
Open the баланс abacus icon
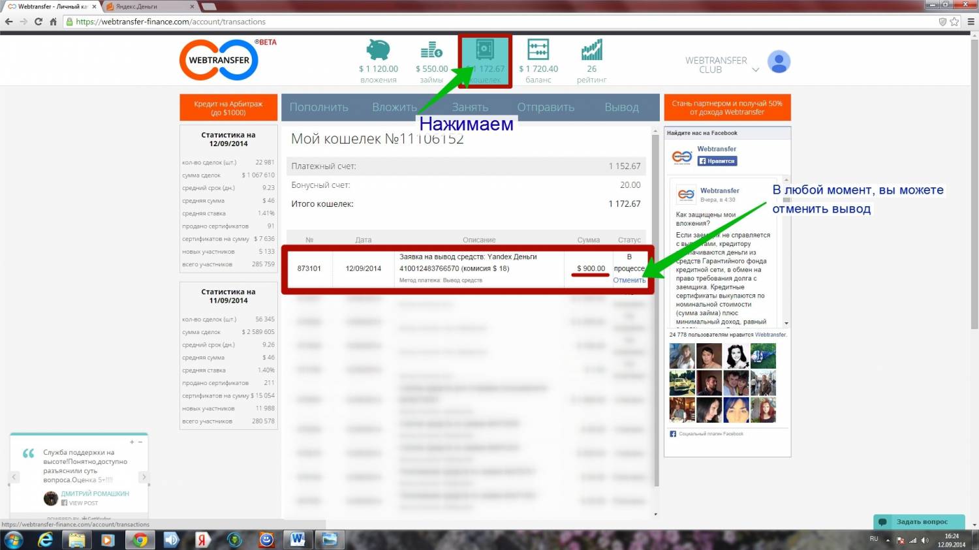click(x=538, y=50)
